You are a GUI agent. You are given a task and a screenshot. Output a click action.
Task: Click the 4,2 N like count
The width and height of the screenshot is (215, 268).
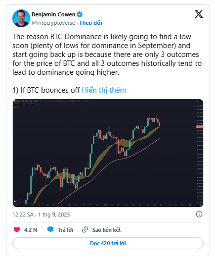tap(31, 230)
